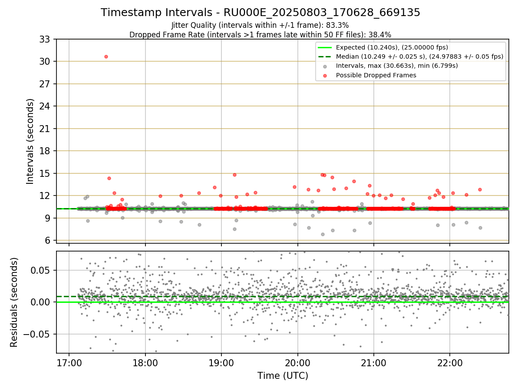Select the 'Dropped Frame Rate' subtitle line showing 38.4%
521x391 pixels.
click(260, 34)
